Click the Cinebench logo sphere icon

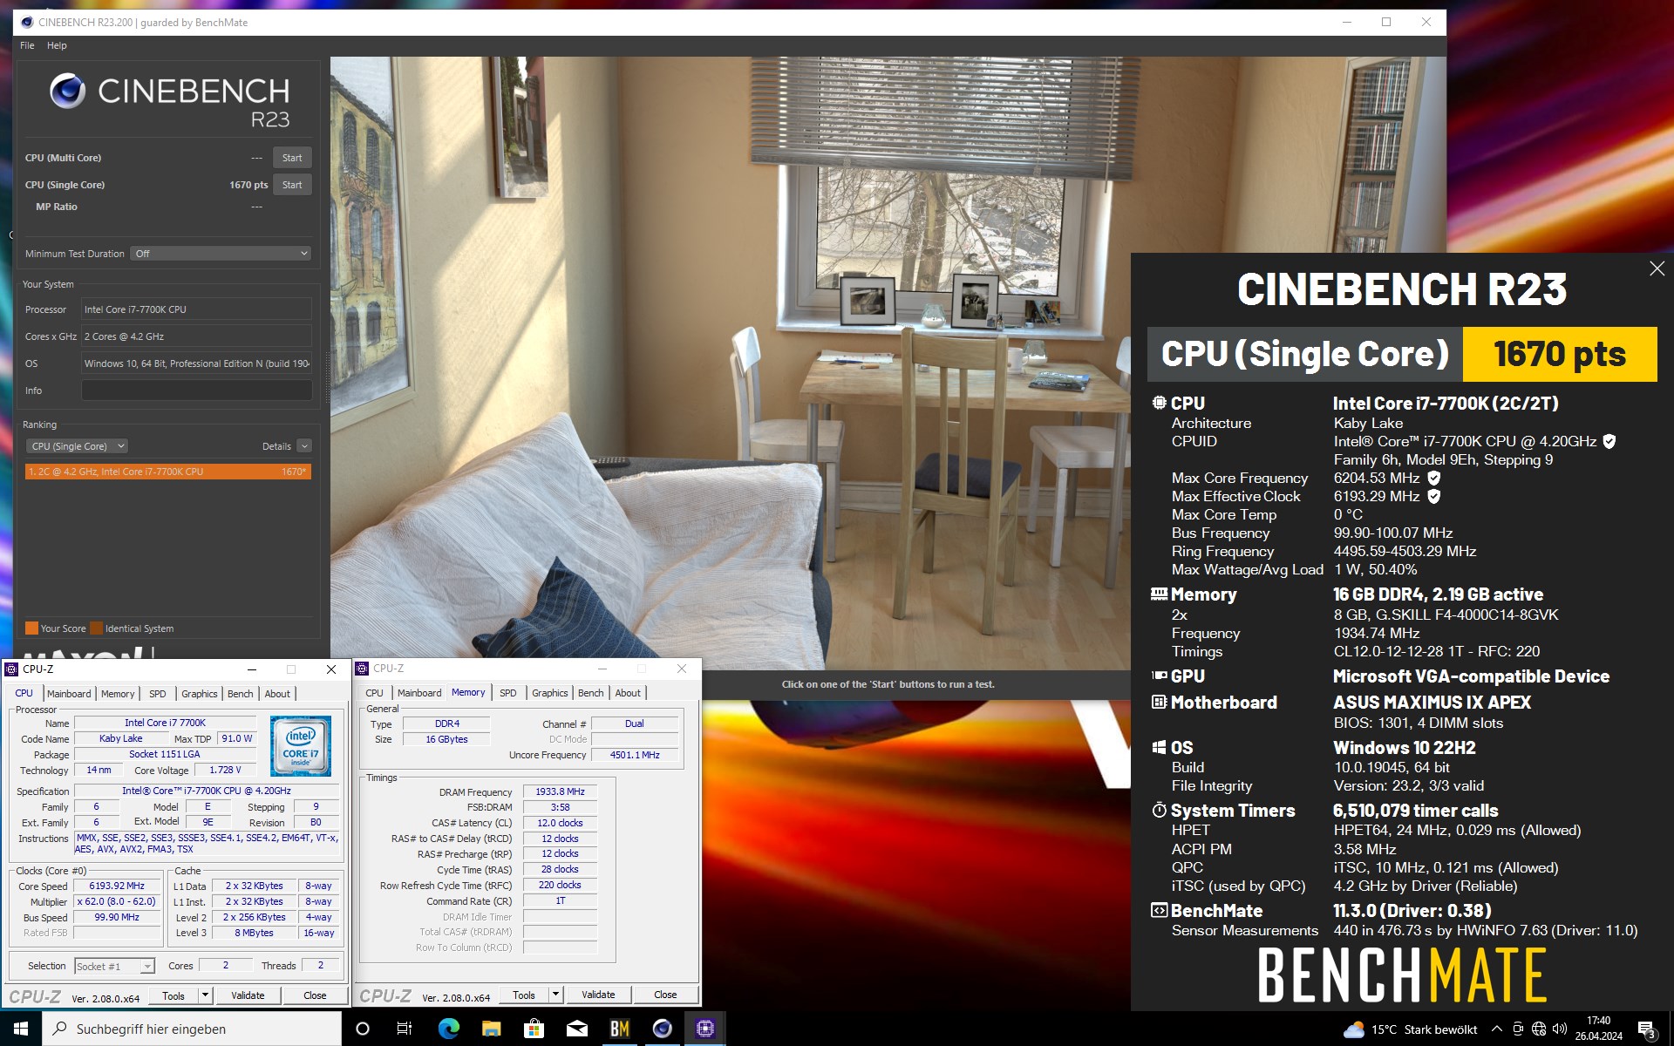tap(67, 91)
